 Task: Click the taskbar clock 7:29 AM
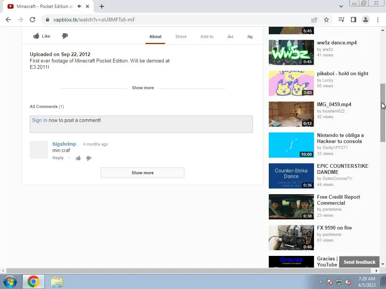[x=366, y=279]
